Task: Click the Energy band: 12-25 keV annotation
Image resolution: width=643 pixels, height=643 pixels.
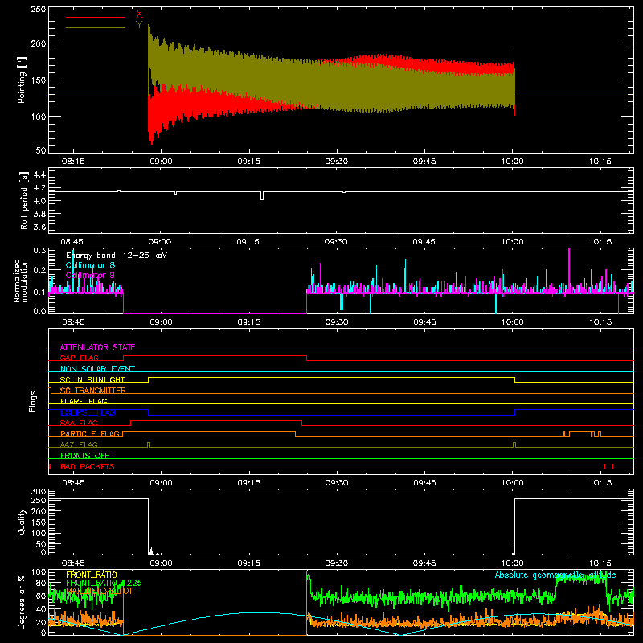Action: 117,256
